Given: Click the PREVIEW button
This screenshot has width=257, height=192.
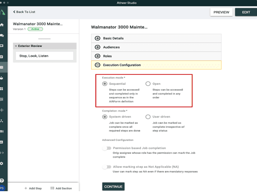Looking at the screenshot, I should [x=221, y=12].
